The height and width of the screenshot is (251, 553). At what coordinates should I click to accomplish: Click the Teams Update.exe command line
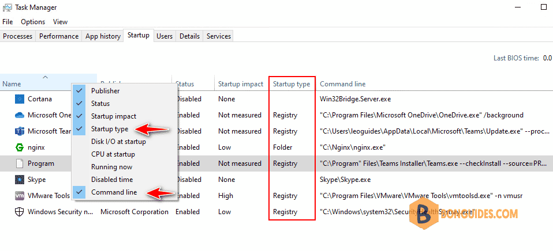pyautogui.click(x=434, y=131)
